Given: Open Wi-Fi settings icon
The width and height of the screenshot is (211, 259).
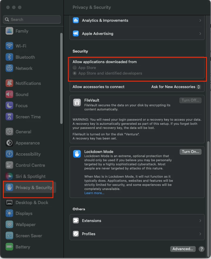Looking at the screenshot, I should pos(9,46).
